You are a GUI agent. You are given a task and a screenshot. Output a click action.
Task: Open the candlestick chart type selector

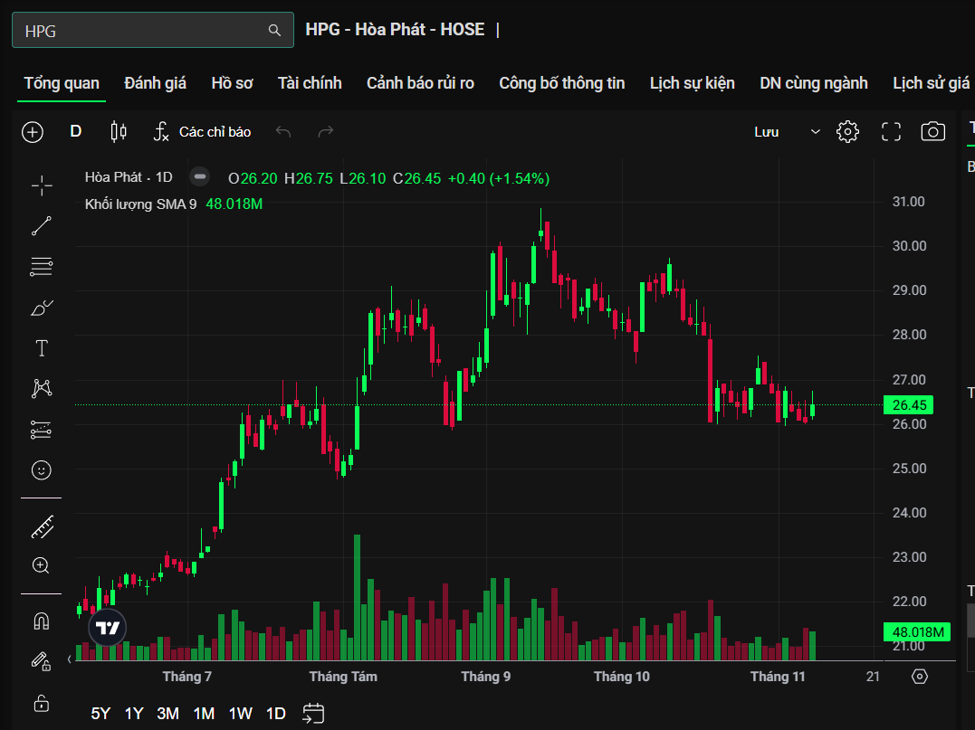coord(118,132)
